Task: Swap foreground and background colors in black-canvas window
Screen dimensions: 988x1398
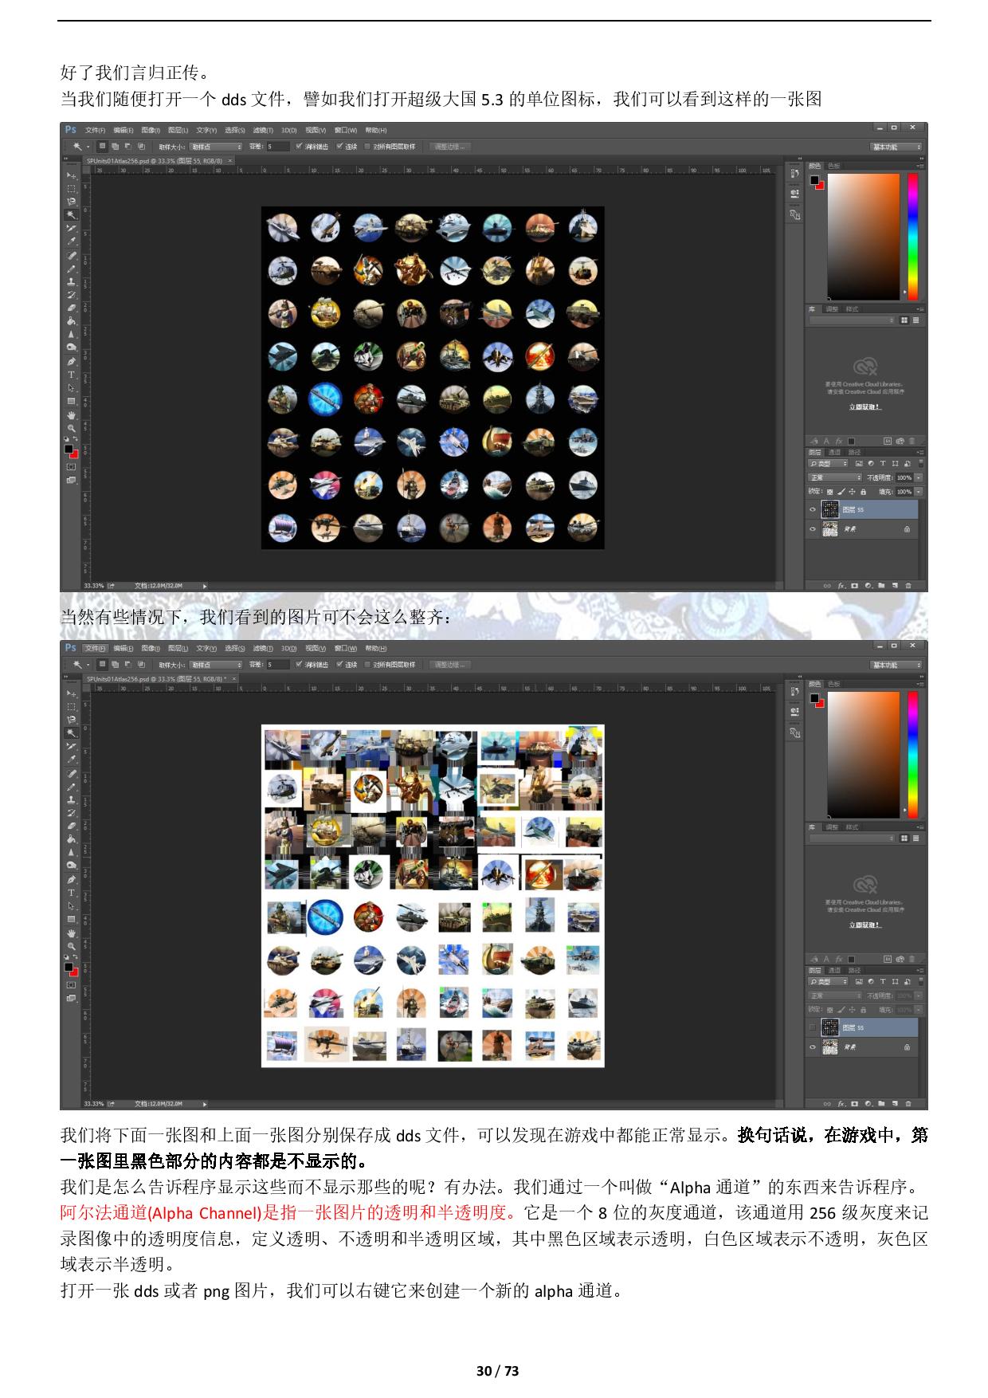Action: pos(75,438)
